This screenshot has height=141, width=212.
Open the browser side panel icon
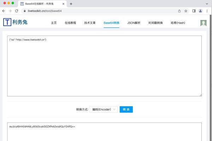pyautogui.click(x=194, y=11)
